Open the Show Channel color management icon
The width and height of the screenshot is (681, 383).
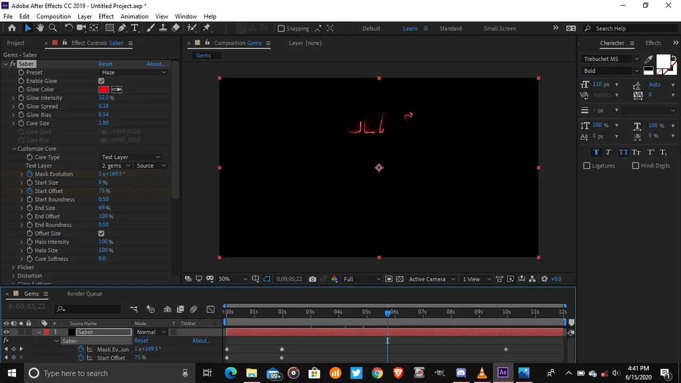click(x=334, y=279)
